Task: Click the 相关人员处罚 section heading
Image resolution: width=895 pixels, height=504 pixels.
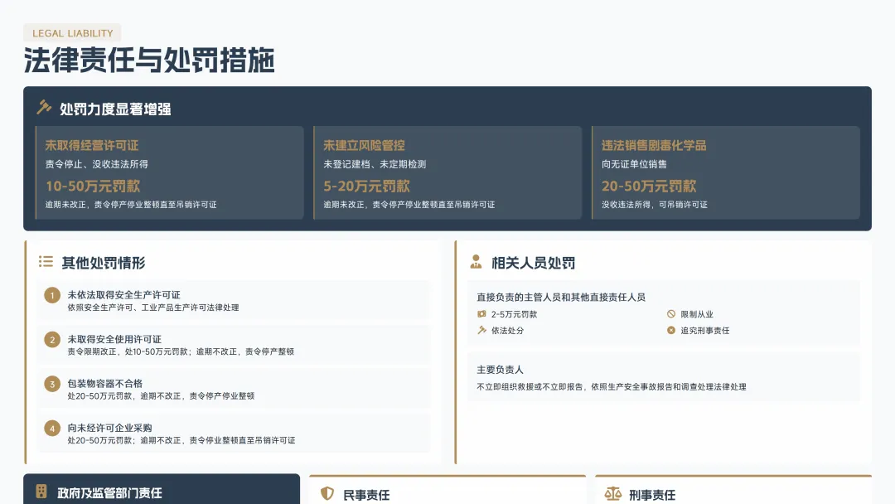Action: [x=533, y=263]
